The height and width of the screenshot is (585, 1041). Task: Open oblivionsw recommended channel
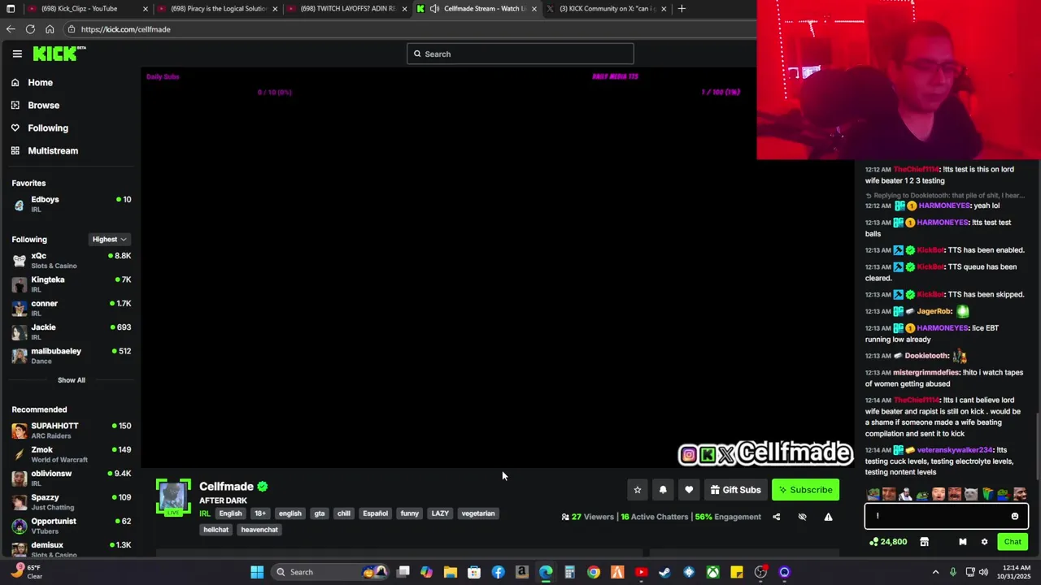71,478
